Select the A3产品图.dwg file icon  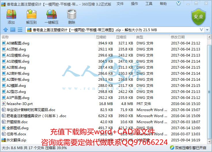click(x=4, y=97)
